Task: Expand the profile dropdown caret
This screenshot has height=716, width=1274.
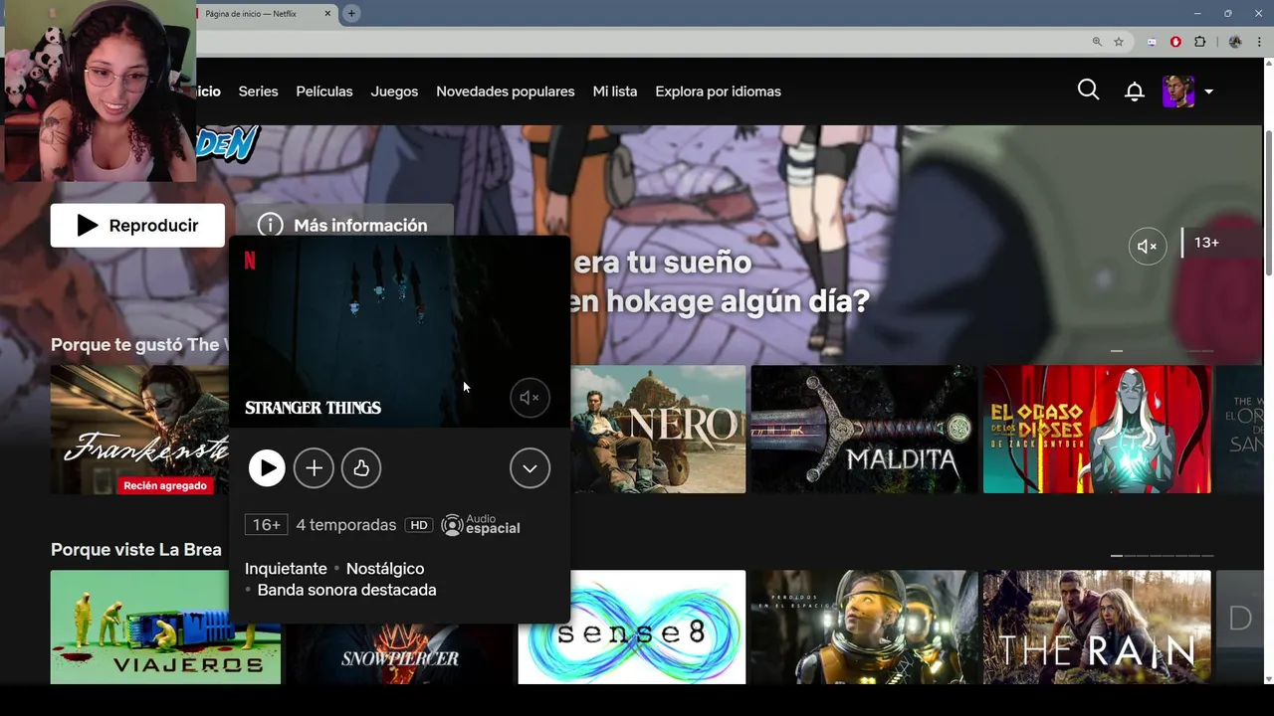Action: click(x=1208, y=91)
